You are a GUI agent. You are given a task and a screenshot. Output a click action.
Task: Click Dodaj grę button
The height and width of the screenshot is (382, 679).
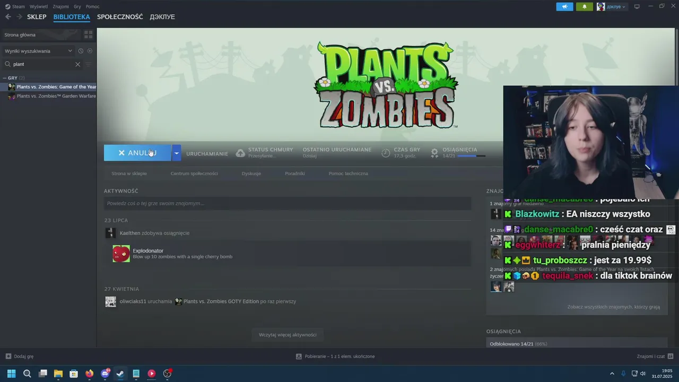[x=19, y=357]
